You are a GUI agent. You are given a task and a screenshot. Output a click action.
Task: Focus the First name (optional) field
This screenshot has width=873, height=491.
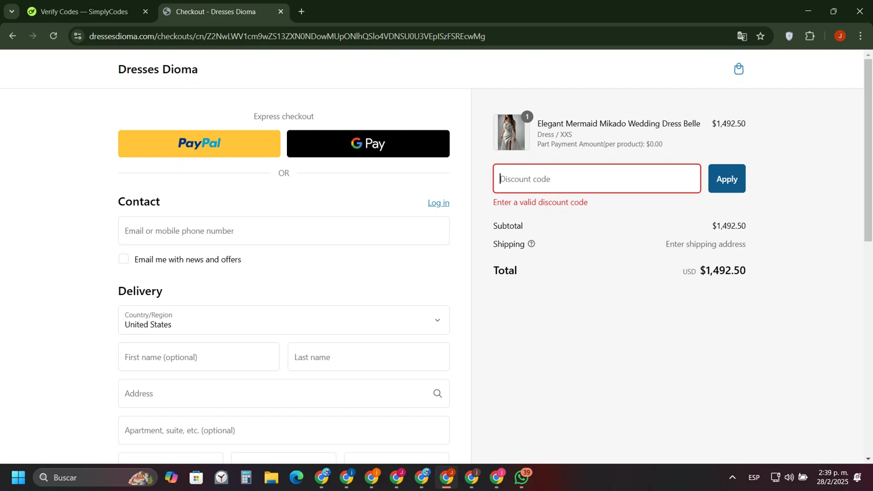pyautogui.click(x=199, y=357)
